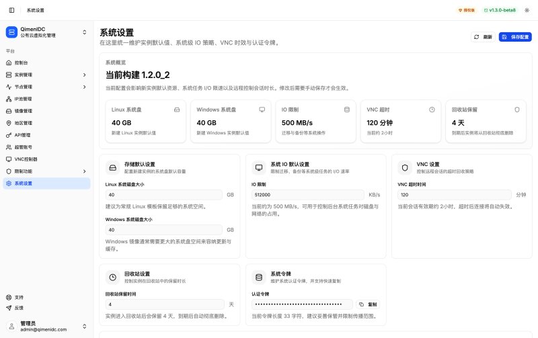The height and width of the screenshot is (338, 538).
Task: Click the 限制功能 shield icon
Action: (x=9, y=171)
